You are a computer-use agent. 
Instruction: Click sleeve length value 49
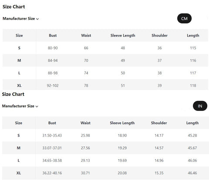(x=123, y=60)
